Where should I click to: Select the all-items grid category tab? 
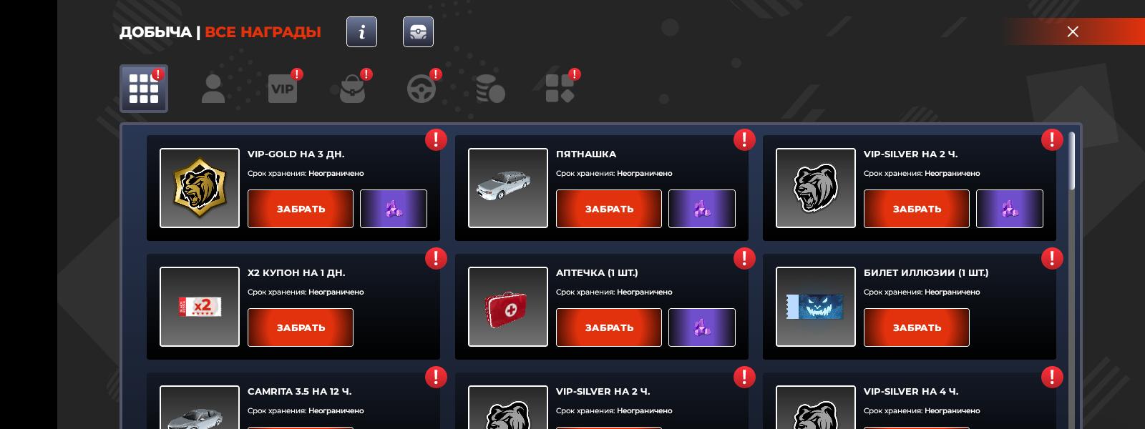coord(144,89)
